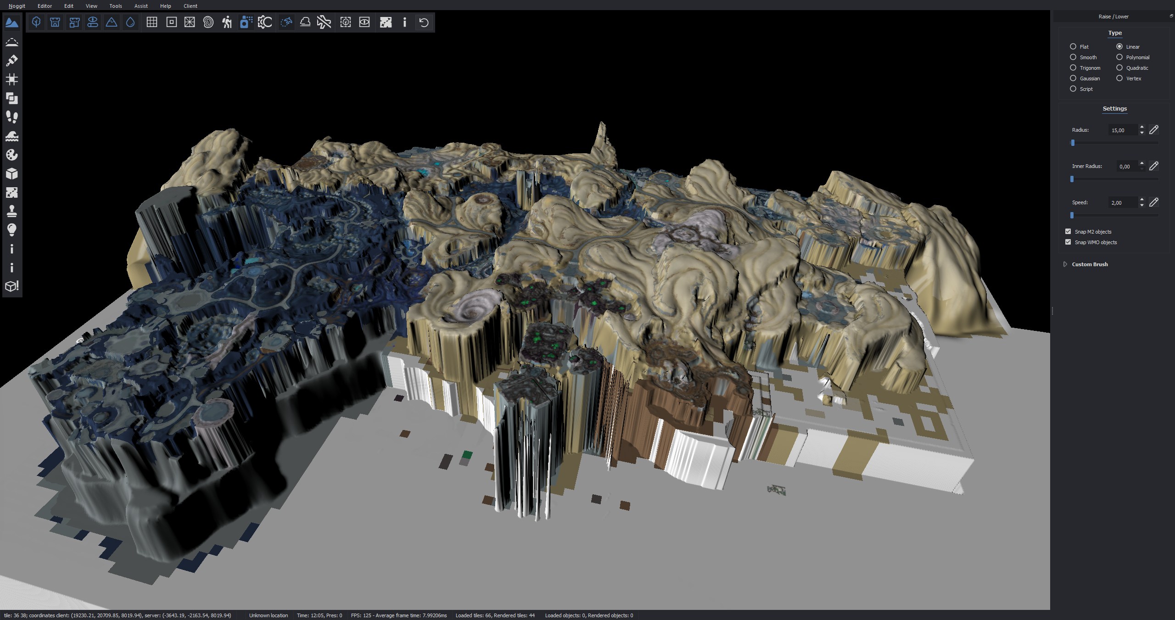Increase Radius value with up arrow
This screenshot has height=620, width=1175.
click(x=1142, y=127)
